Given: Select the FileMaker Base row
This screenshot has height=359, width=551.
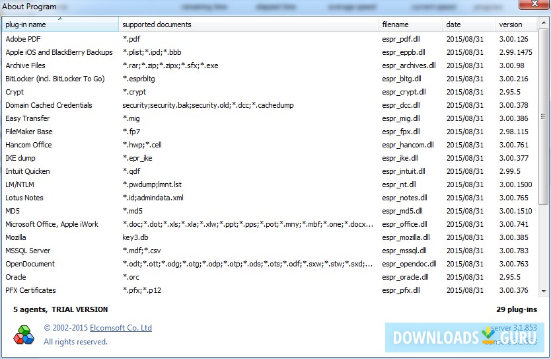Looking at the screenshot, I should tap(270, 132).
